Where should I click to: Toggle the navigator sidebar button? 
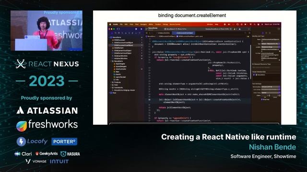point(118,29)
